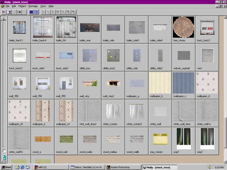Click the arrow pointer toolbar icon
The height and width of the screenshot is (170, 227).
[58, 12]
